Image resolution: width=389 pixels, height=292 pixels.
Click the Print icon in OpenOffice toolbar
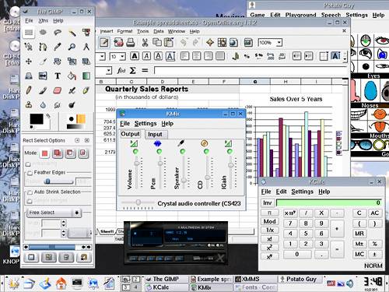(x=131, y=42)
